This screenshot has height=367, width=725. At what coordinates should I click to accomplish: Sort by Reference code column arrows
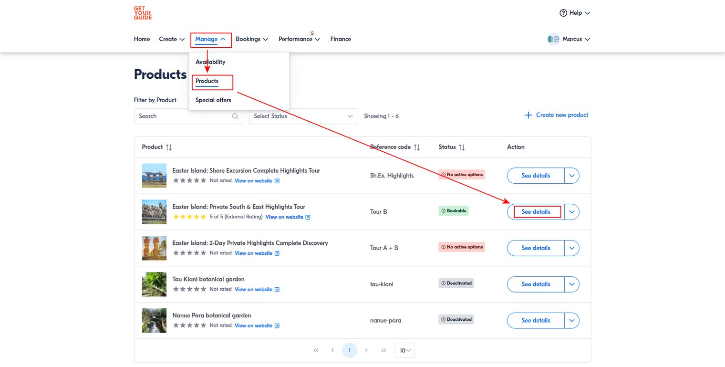[416, 147]
